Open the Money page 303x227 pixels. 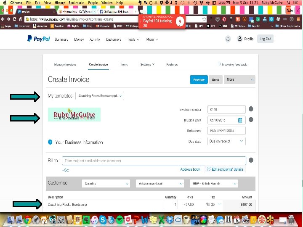pyautogui.click(x=79, y=40)
